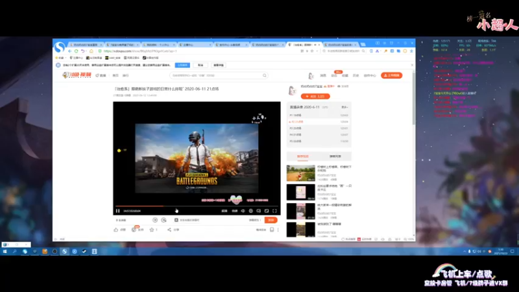Viewport: 519px width, 292px height.
Task: Toggle the player volume speaker icon
Action: tap(243, 210)
